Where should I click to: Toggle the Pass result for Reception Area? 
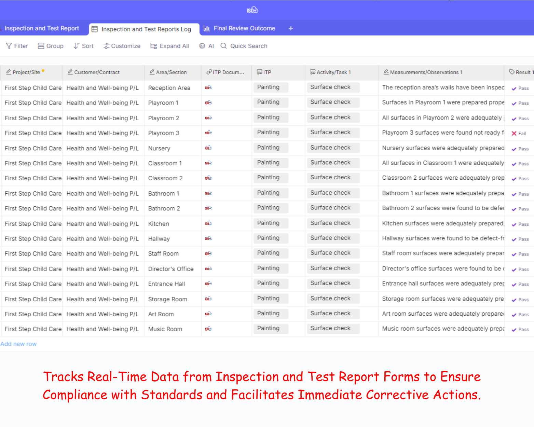pos(520,88)
